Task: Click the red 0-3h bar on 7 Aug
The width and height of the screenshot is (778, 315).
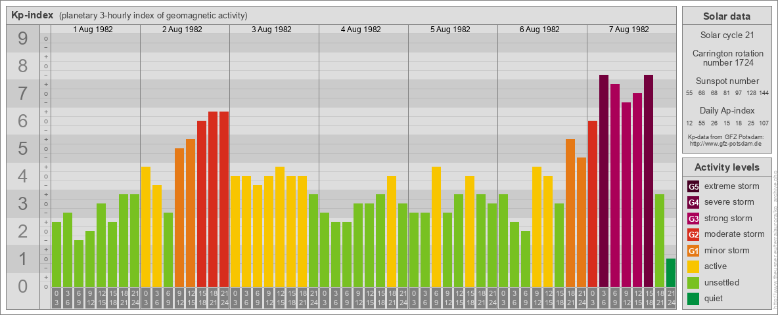Action: click(x=593, y=203)
